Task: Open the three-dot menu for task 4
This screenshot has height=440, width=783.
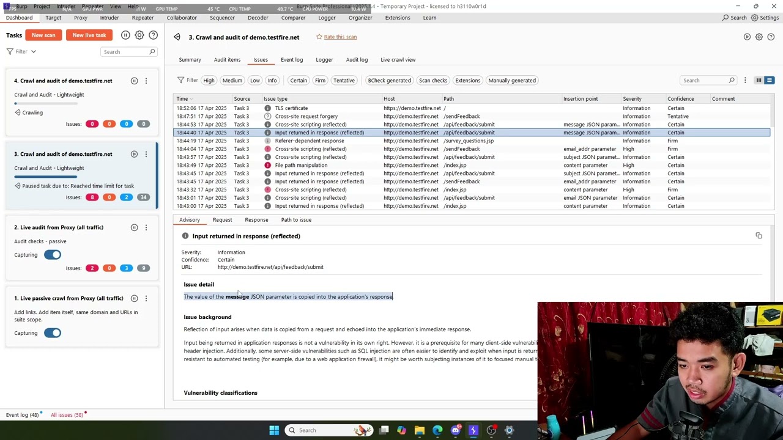Action: [x=146, y=81]
